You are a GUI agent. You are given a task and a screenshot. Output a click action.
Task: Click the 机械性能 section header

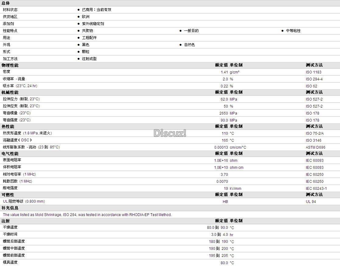click(10, 93)
